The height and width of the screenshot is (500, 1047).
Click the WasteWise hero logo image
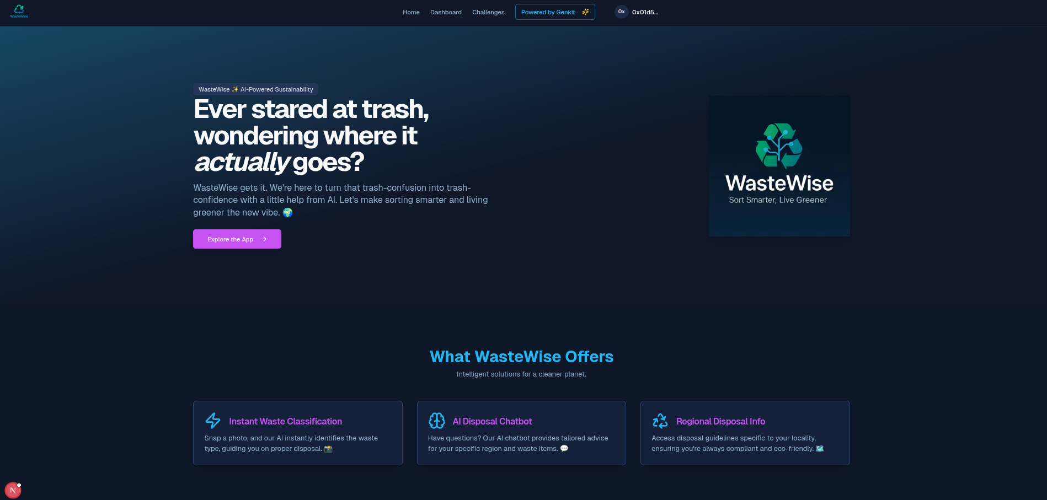tap(779, 166)
